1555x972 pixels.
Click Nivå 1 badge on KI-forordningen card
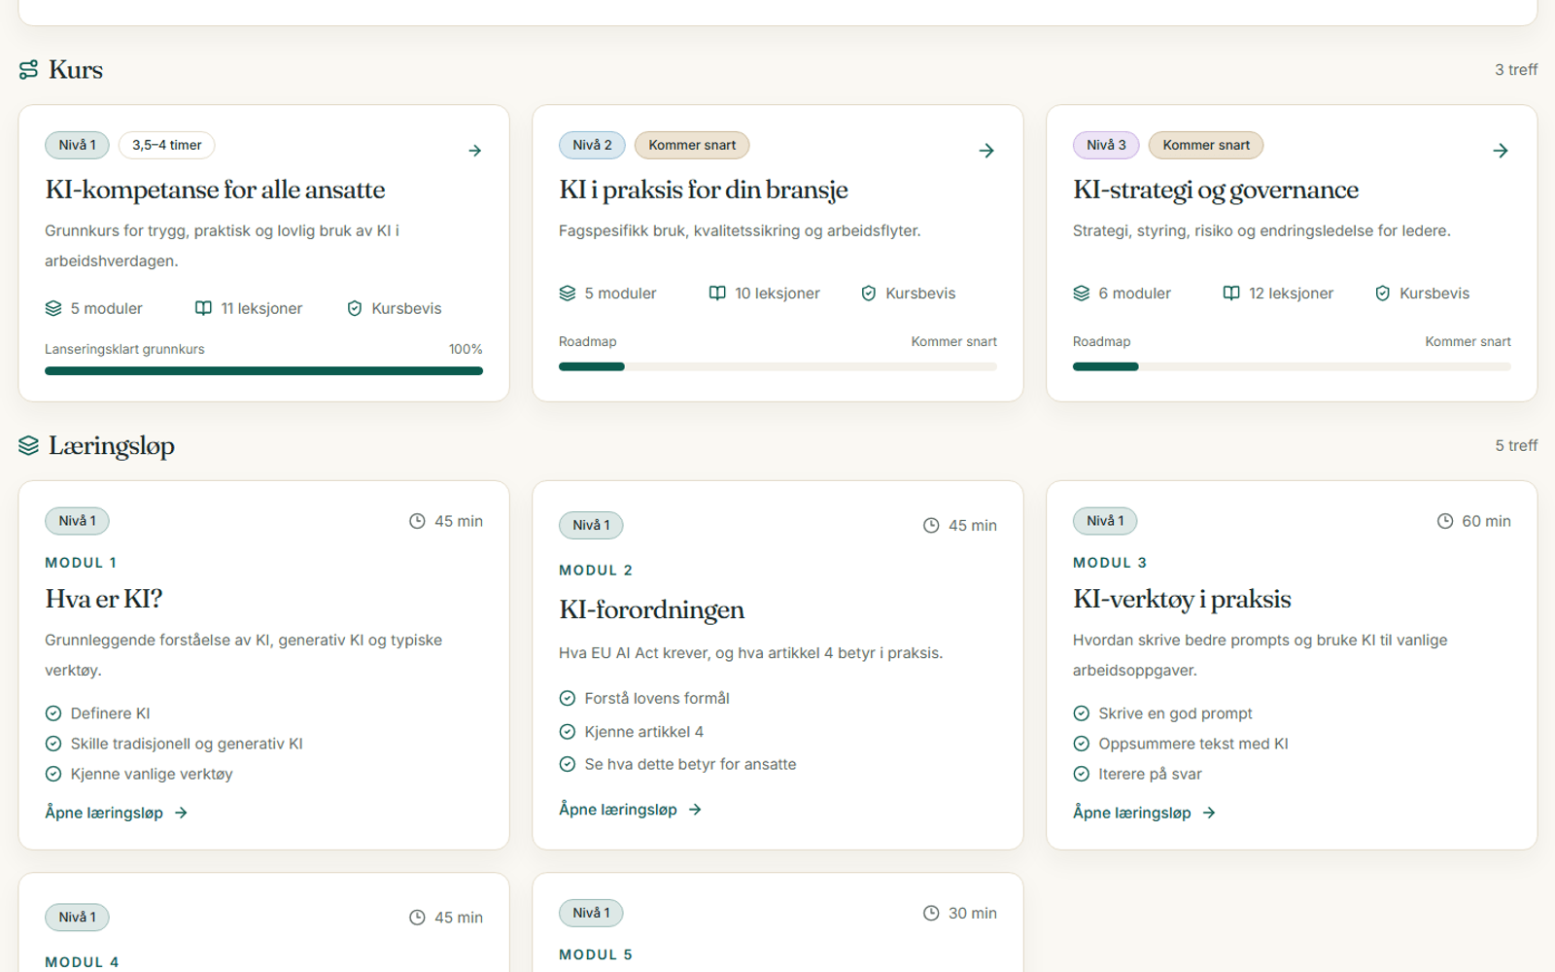tap(591, 525)
